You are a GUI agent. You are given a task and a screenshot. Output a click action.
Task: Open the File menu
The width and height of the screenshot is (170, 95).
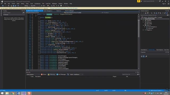tap(2, 3)
